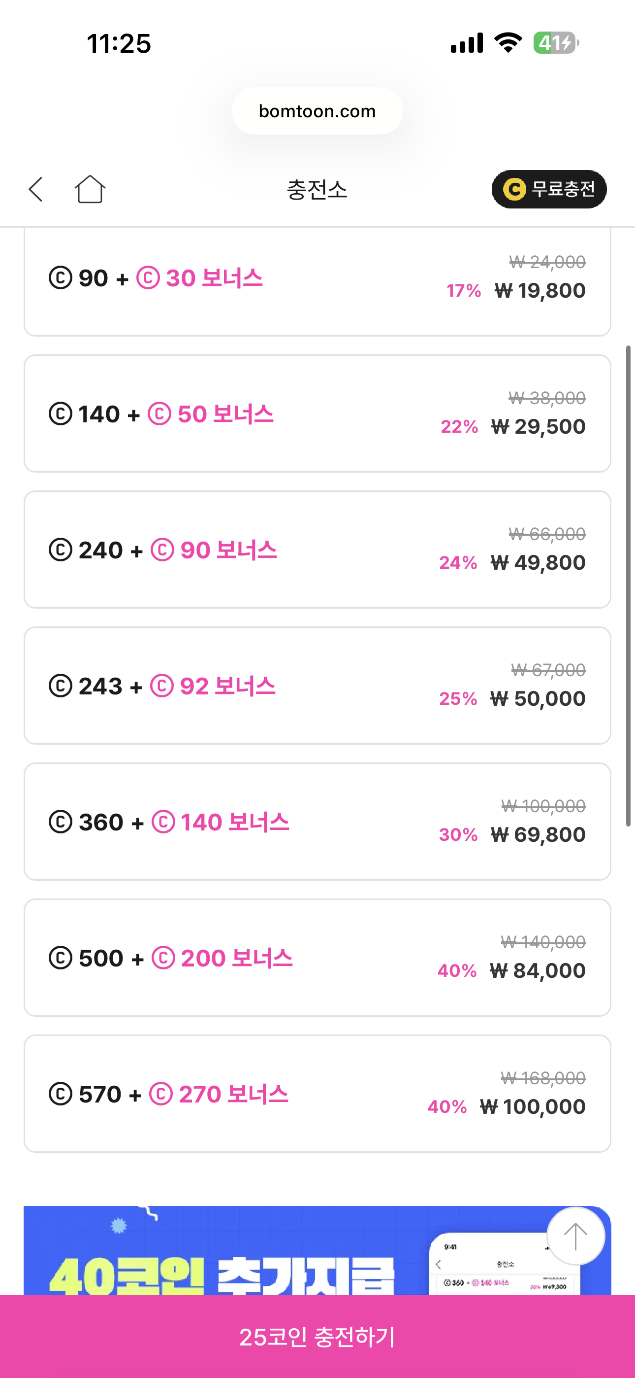Image resolution: width=635 pixels, height=1378 pixels.
Task: Tap the battery indicator in status bar
Action: click(x=555, y=43)
